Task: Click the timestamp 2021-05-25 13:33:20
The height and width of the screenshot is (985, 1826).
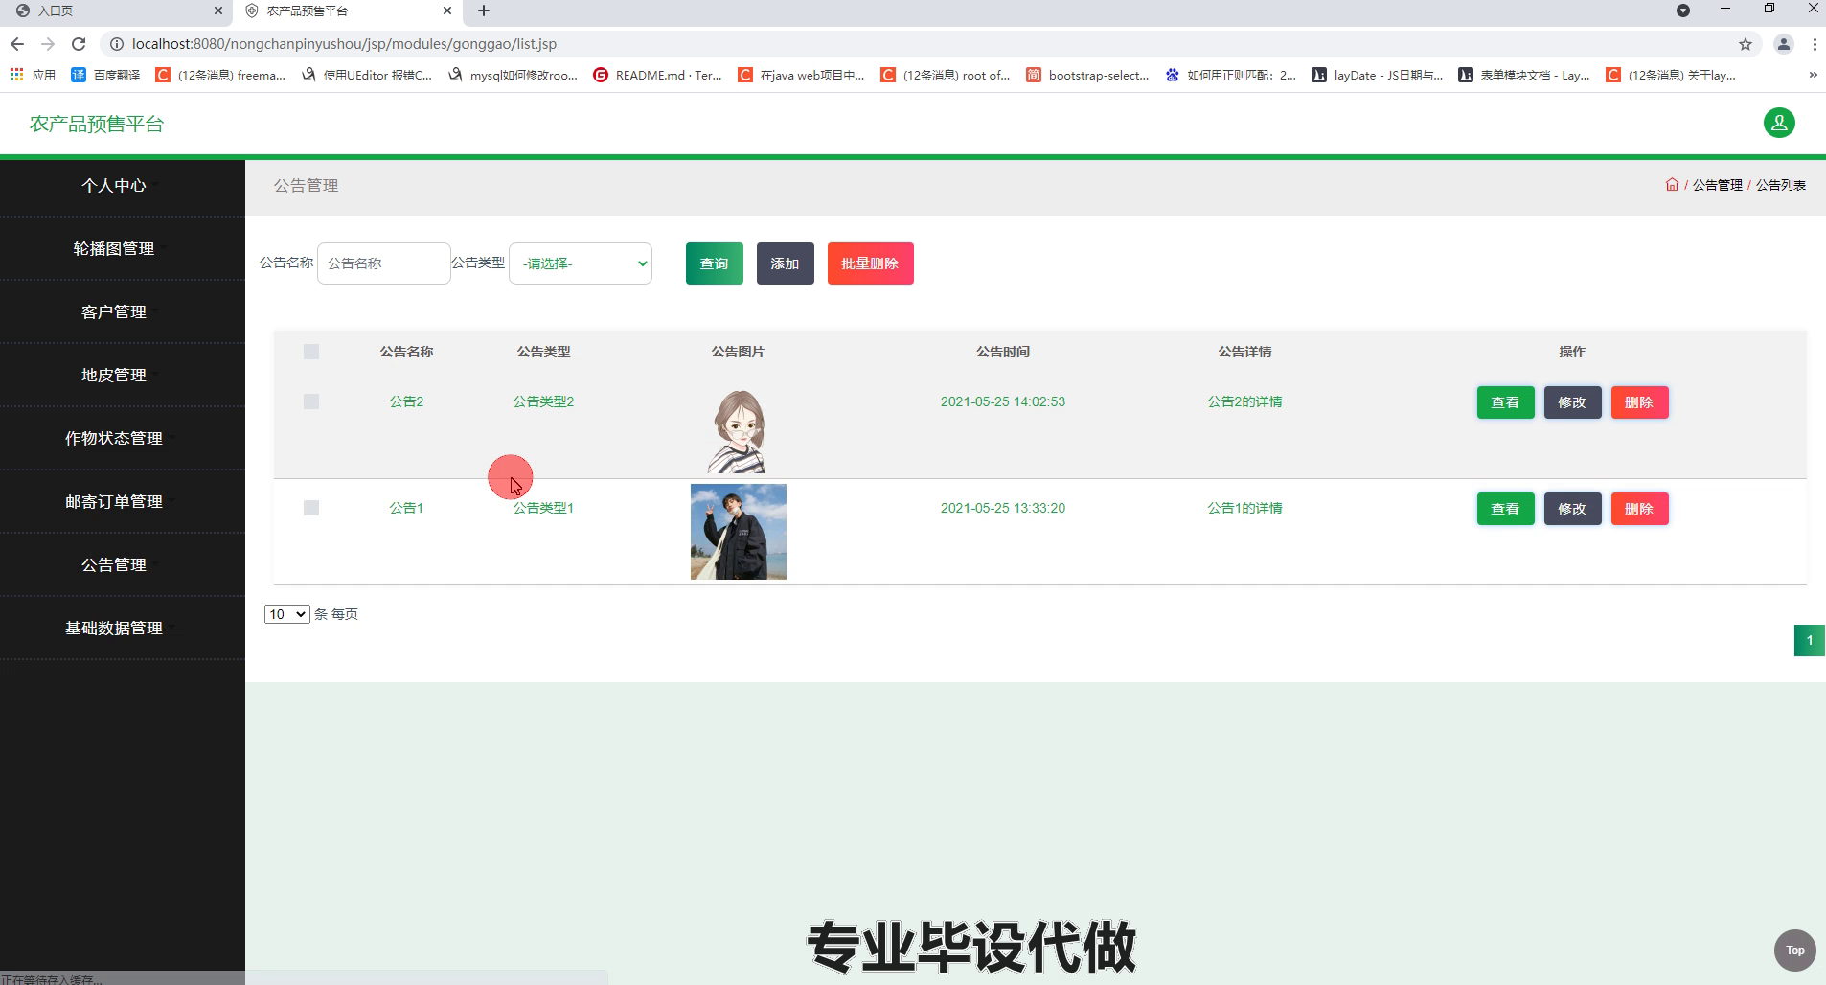Action: coord(1002,508)
